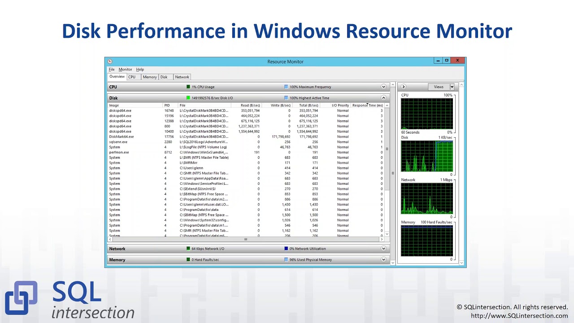
Task: Collapse the Disk section with its chevron
Action: click(x=383, y=98)
